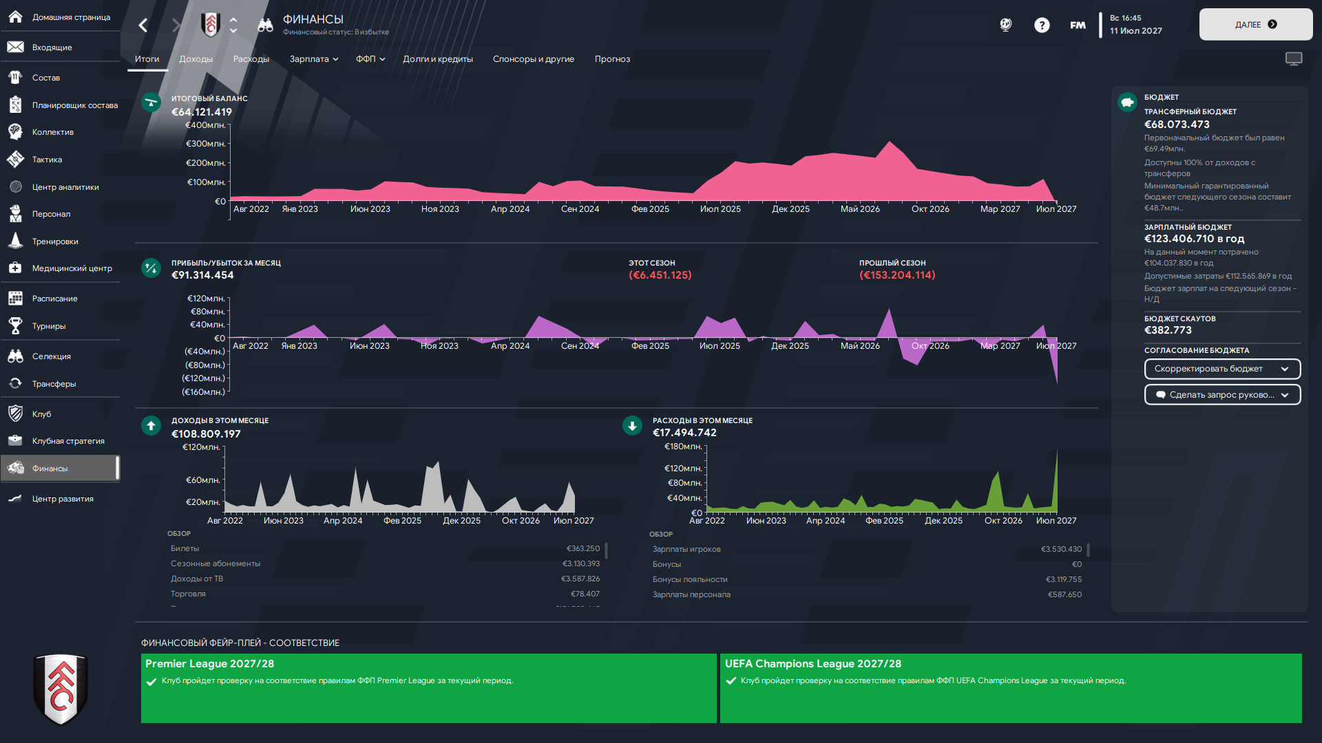The height and width of the screenshot is (743, 1322).
Task: Open the Inbox envelope icon in sidebar
Action: coord(15,47)
